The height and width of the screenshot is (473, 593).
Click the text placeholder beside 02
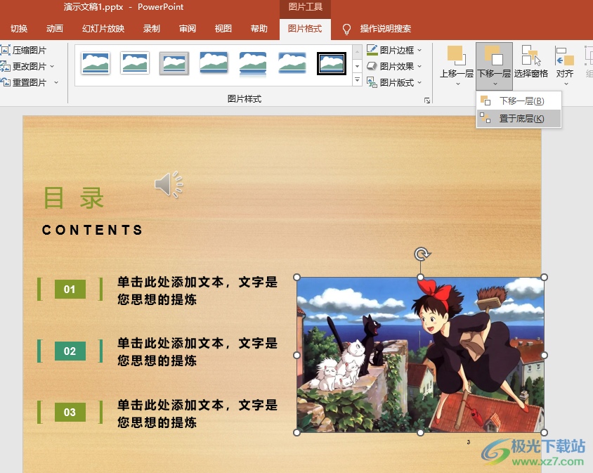[197, 351]
